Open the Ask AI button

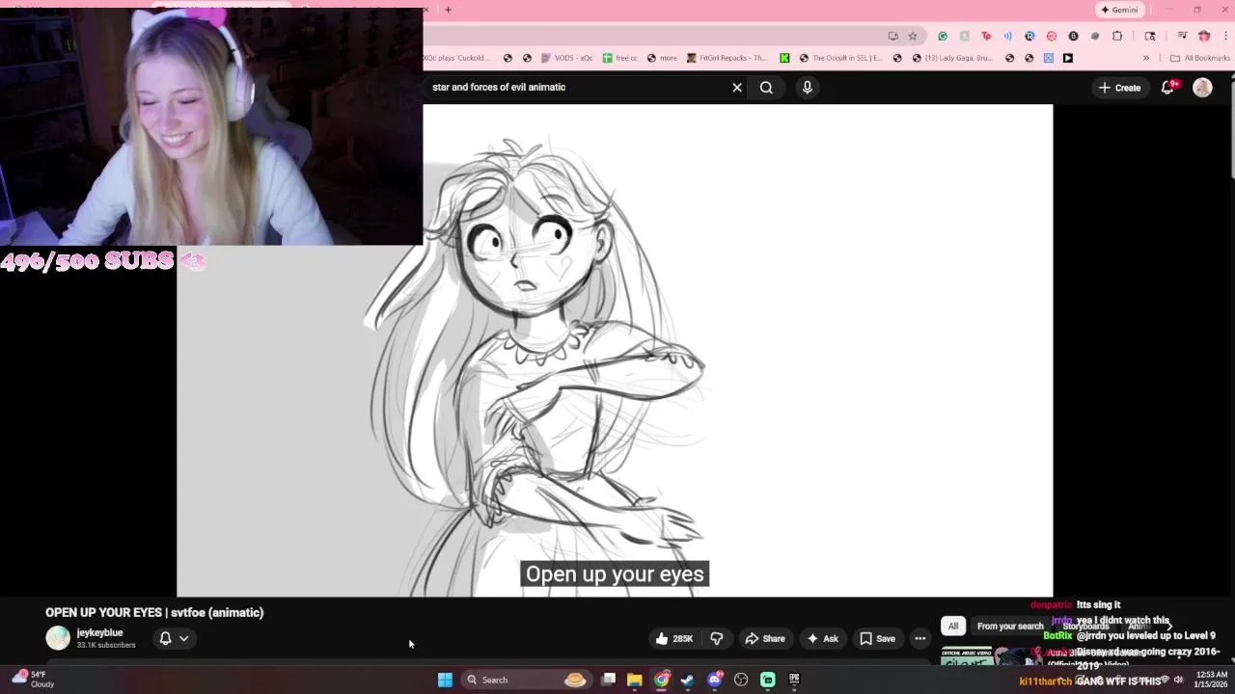822,638
